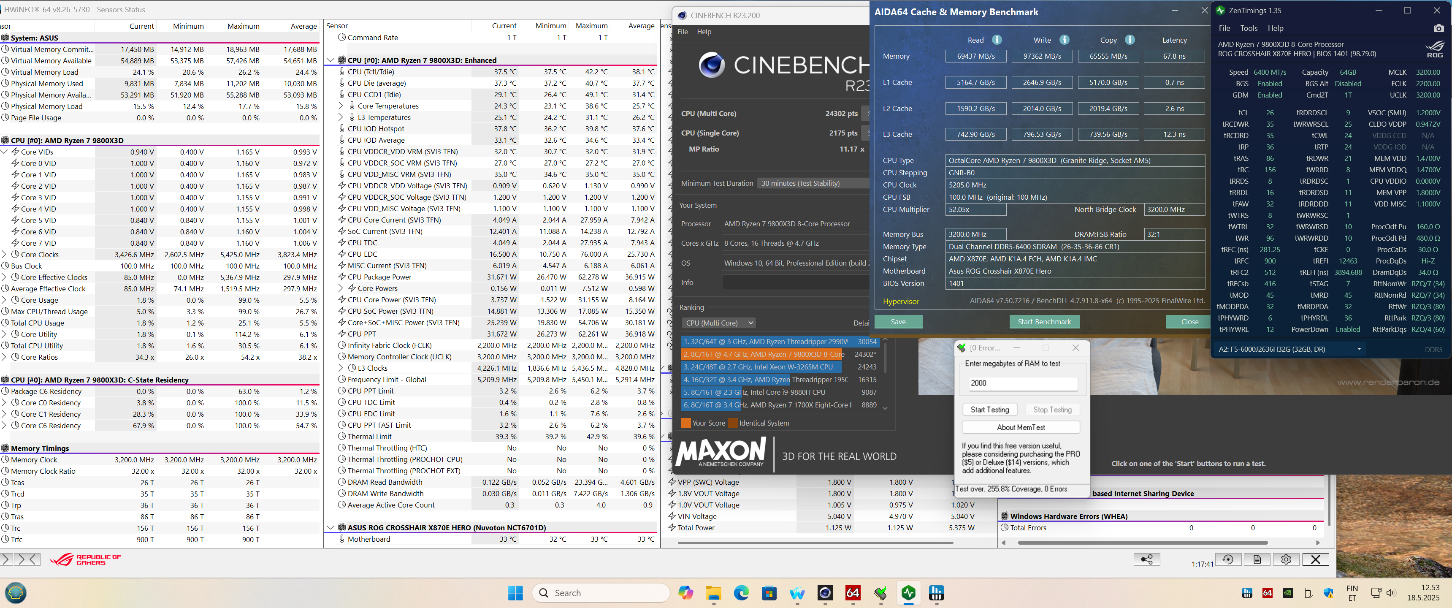
Task: Expand the Core Ratios row
Action: [x=4, y=357]
